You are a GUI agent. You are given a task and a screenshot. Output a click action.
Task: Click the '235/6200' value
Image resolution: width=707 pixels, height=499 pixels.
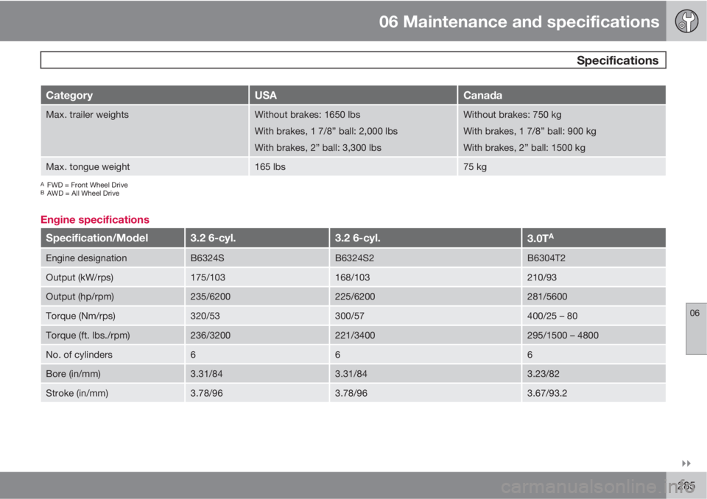tap(210, 297)
